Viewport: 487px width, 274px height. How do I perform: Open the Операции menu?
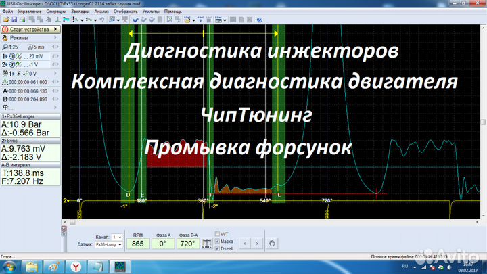click(x=56, y=12)
